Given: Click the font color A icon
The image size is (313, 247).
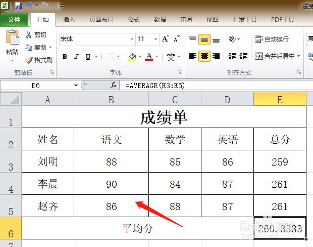Looking at the screenshot, I should (x=149, y=57).
